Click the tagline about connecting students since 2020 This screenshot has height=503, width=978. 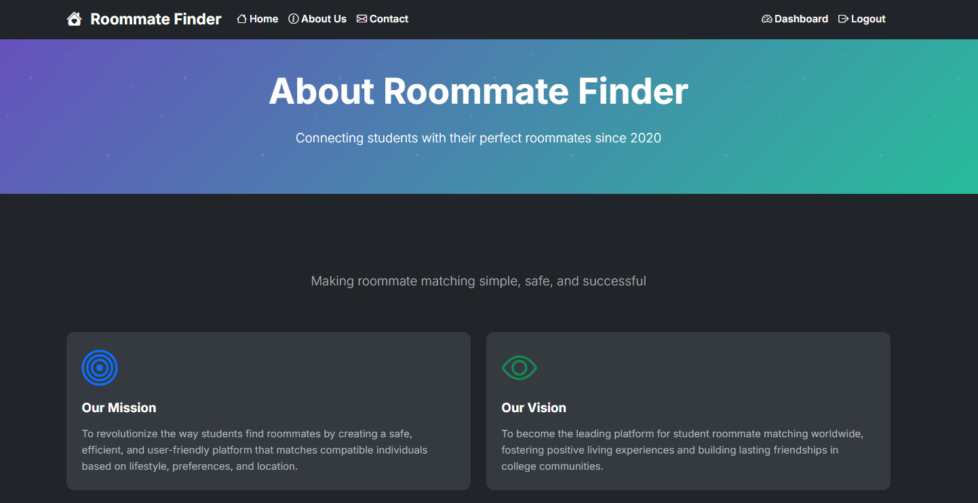pyautogui.click(x=478, y=138)
